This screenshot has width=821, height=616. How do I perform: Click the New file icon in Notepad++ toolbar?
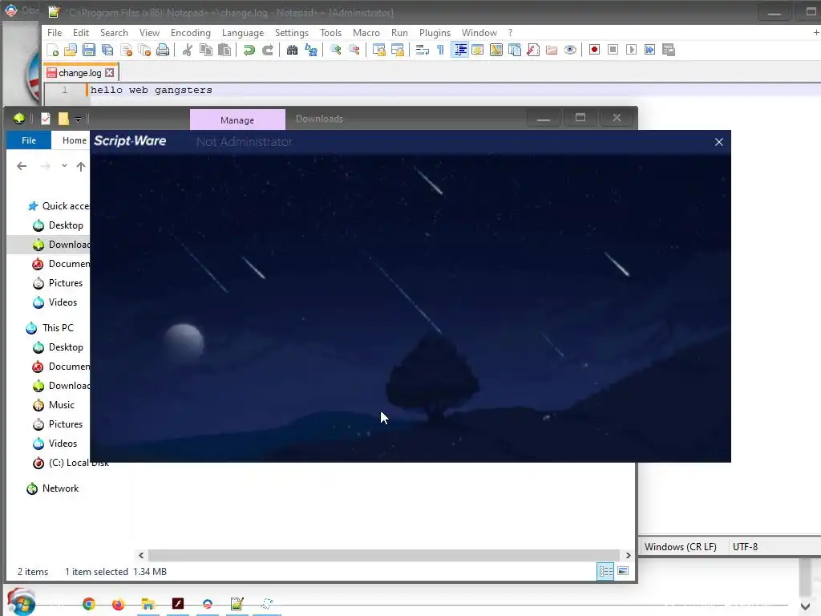point(52,50)
